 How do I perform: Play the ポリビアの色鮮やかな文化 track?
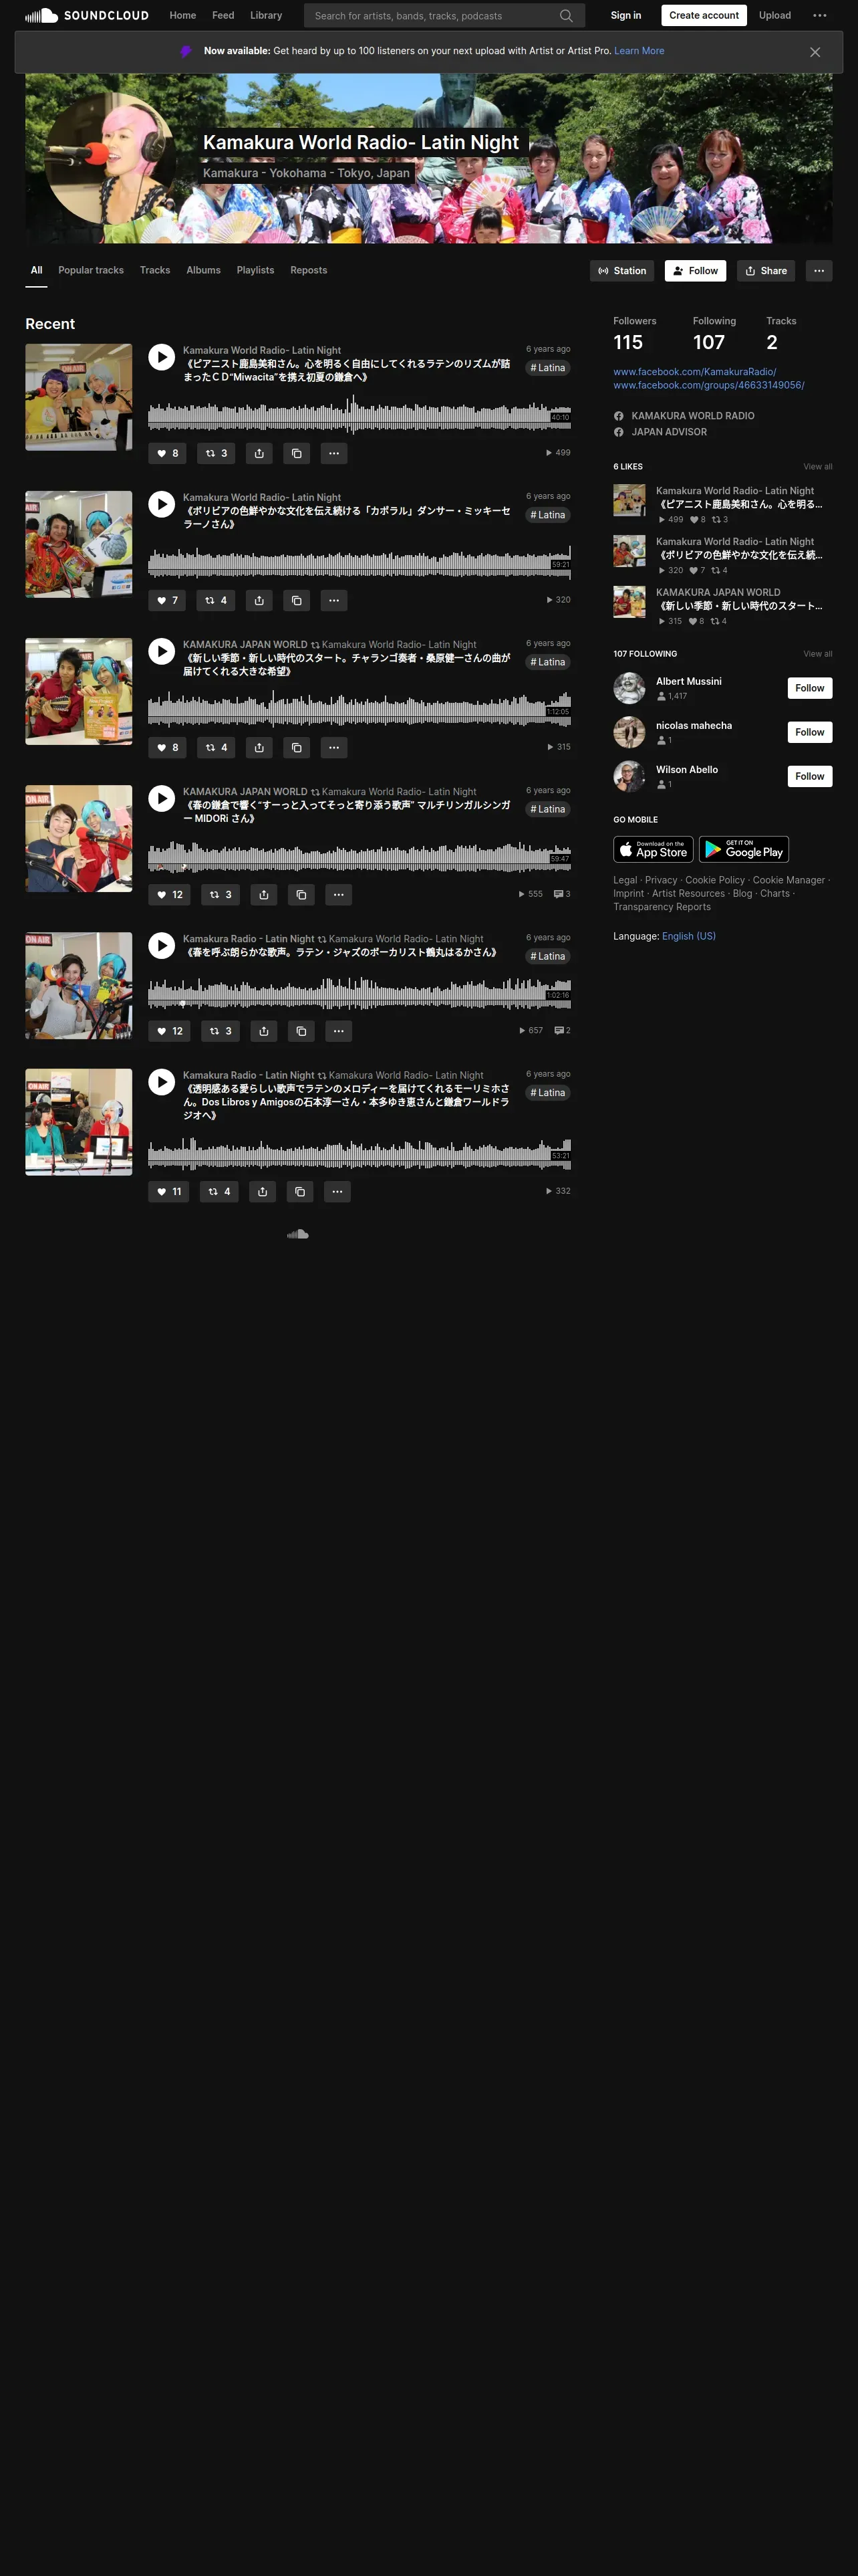point(162,504)
